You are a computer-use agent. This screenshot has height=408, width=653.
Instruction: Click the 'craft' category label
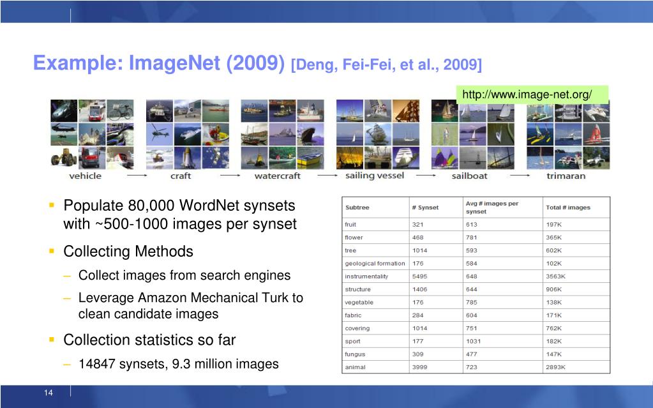181,176
